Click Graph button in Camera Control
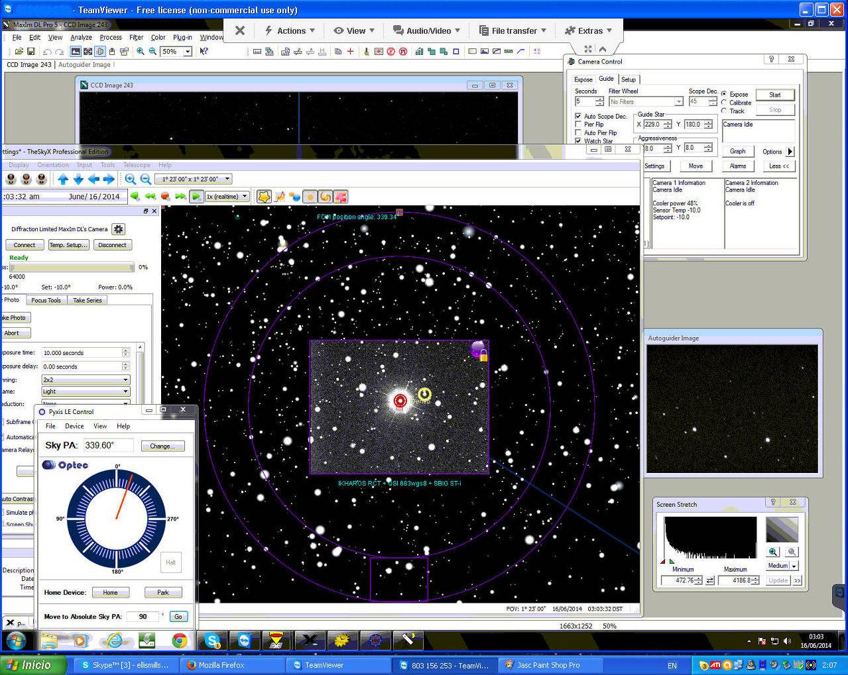848x675 pixels. (x=738, y=152)
